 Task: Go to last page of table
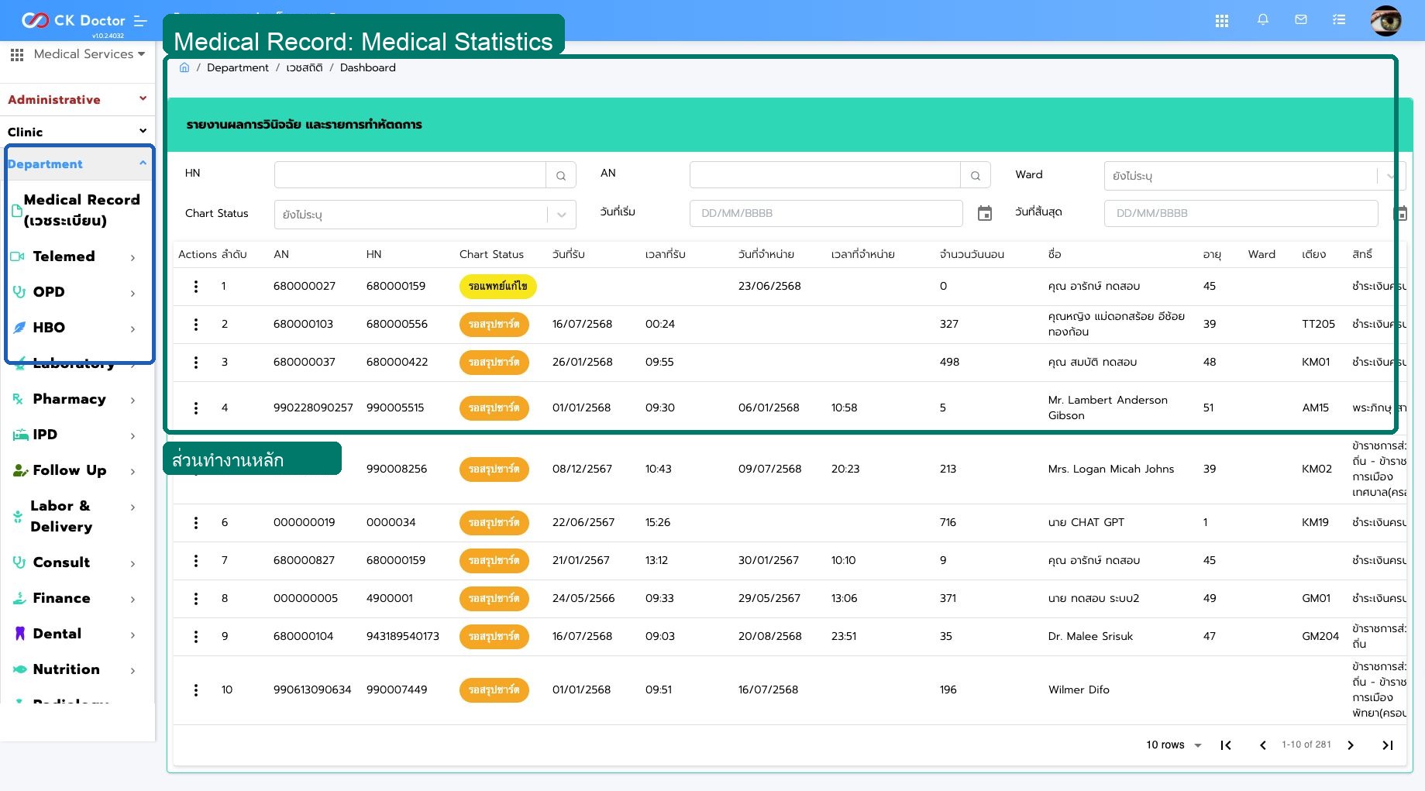coord(1388,745)
